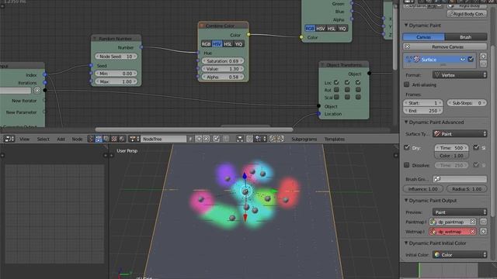Image resolution: width=497 pixels, height=279 pixels.
Task: Click Rigid Body Constraint icon
Action: point(450,14)
